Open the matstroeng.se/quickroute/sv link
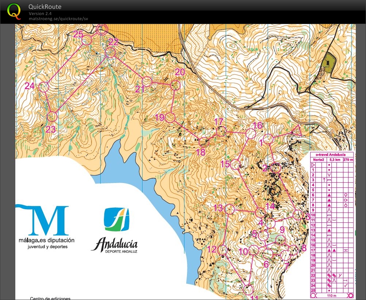This screenshot has height=300, width=366. click(58, 19)
